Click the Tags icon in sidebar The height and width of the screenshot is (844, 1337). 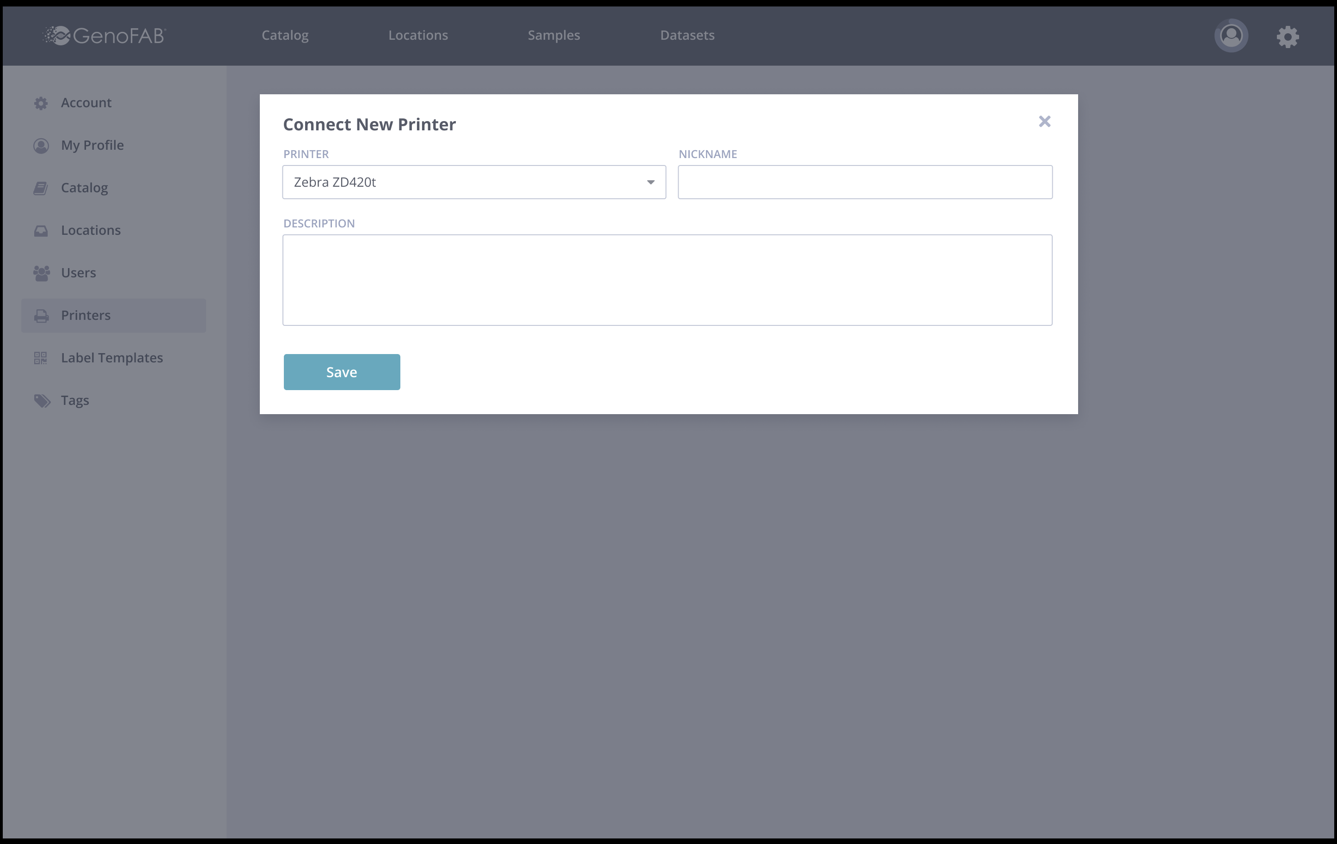coord(42,401)
